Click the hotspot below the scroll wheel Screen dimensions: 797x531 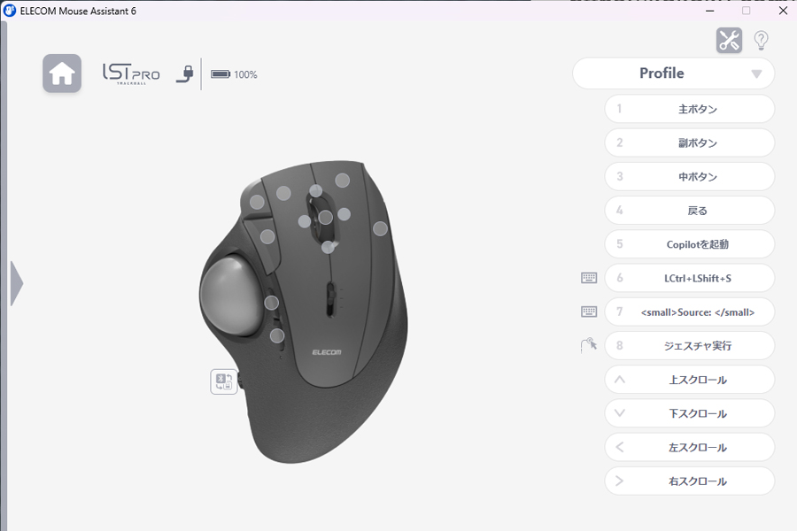[x=329, y=247]
